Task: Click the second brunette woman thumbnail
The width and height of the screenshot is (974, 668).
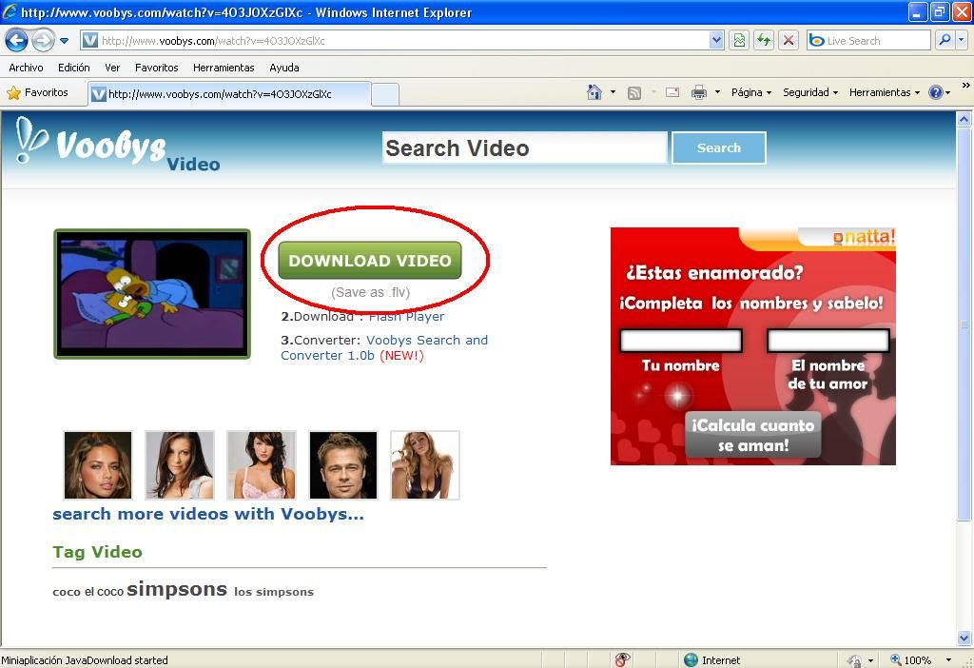Action: (x=180, y=465)
